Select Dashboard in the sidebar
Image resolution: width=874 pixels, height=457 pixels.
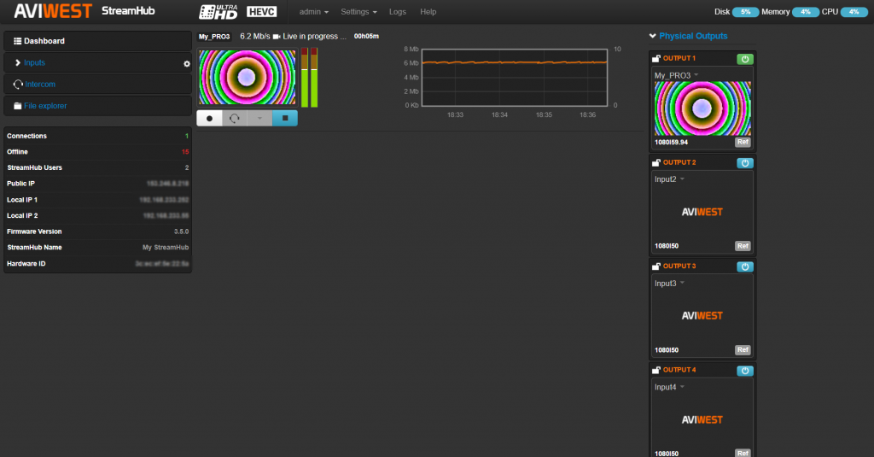pyautogui.click(x=97, y=41)
